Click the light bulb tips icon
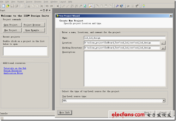The image size is (176, 121). point(144,6)
